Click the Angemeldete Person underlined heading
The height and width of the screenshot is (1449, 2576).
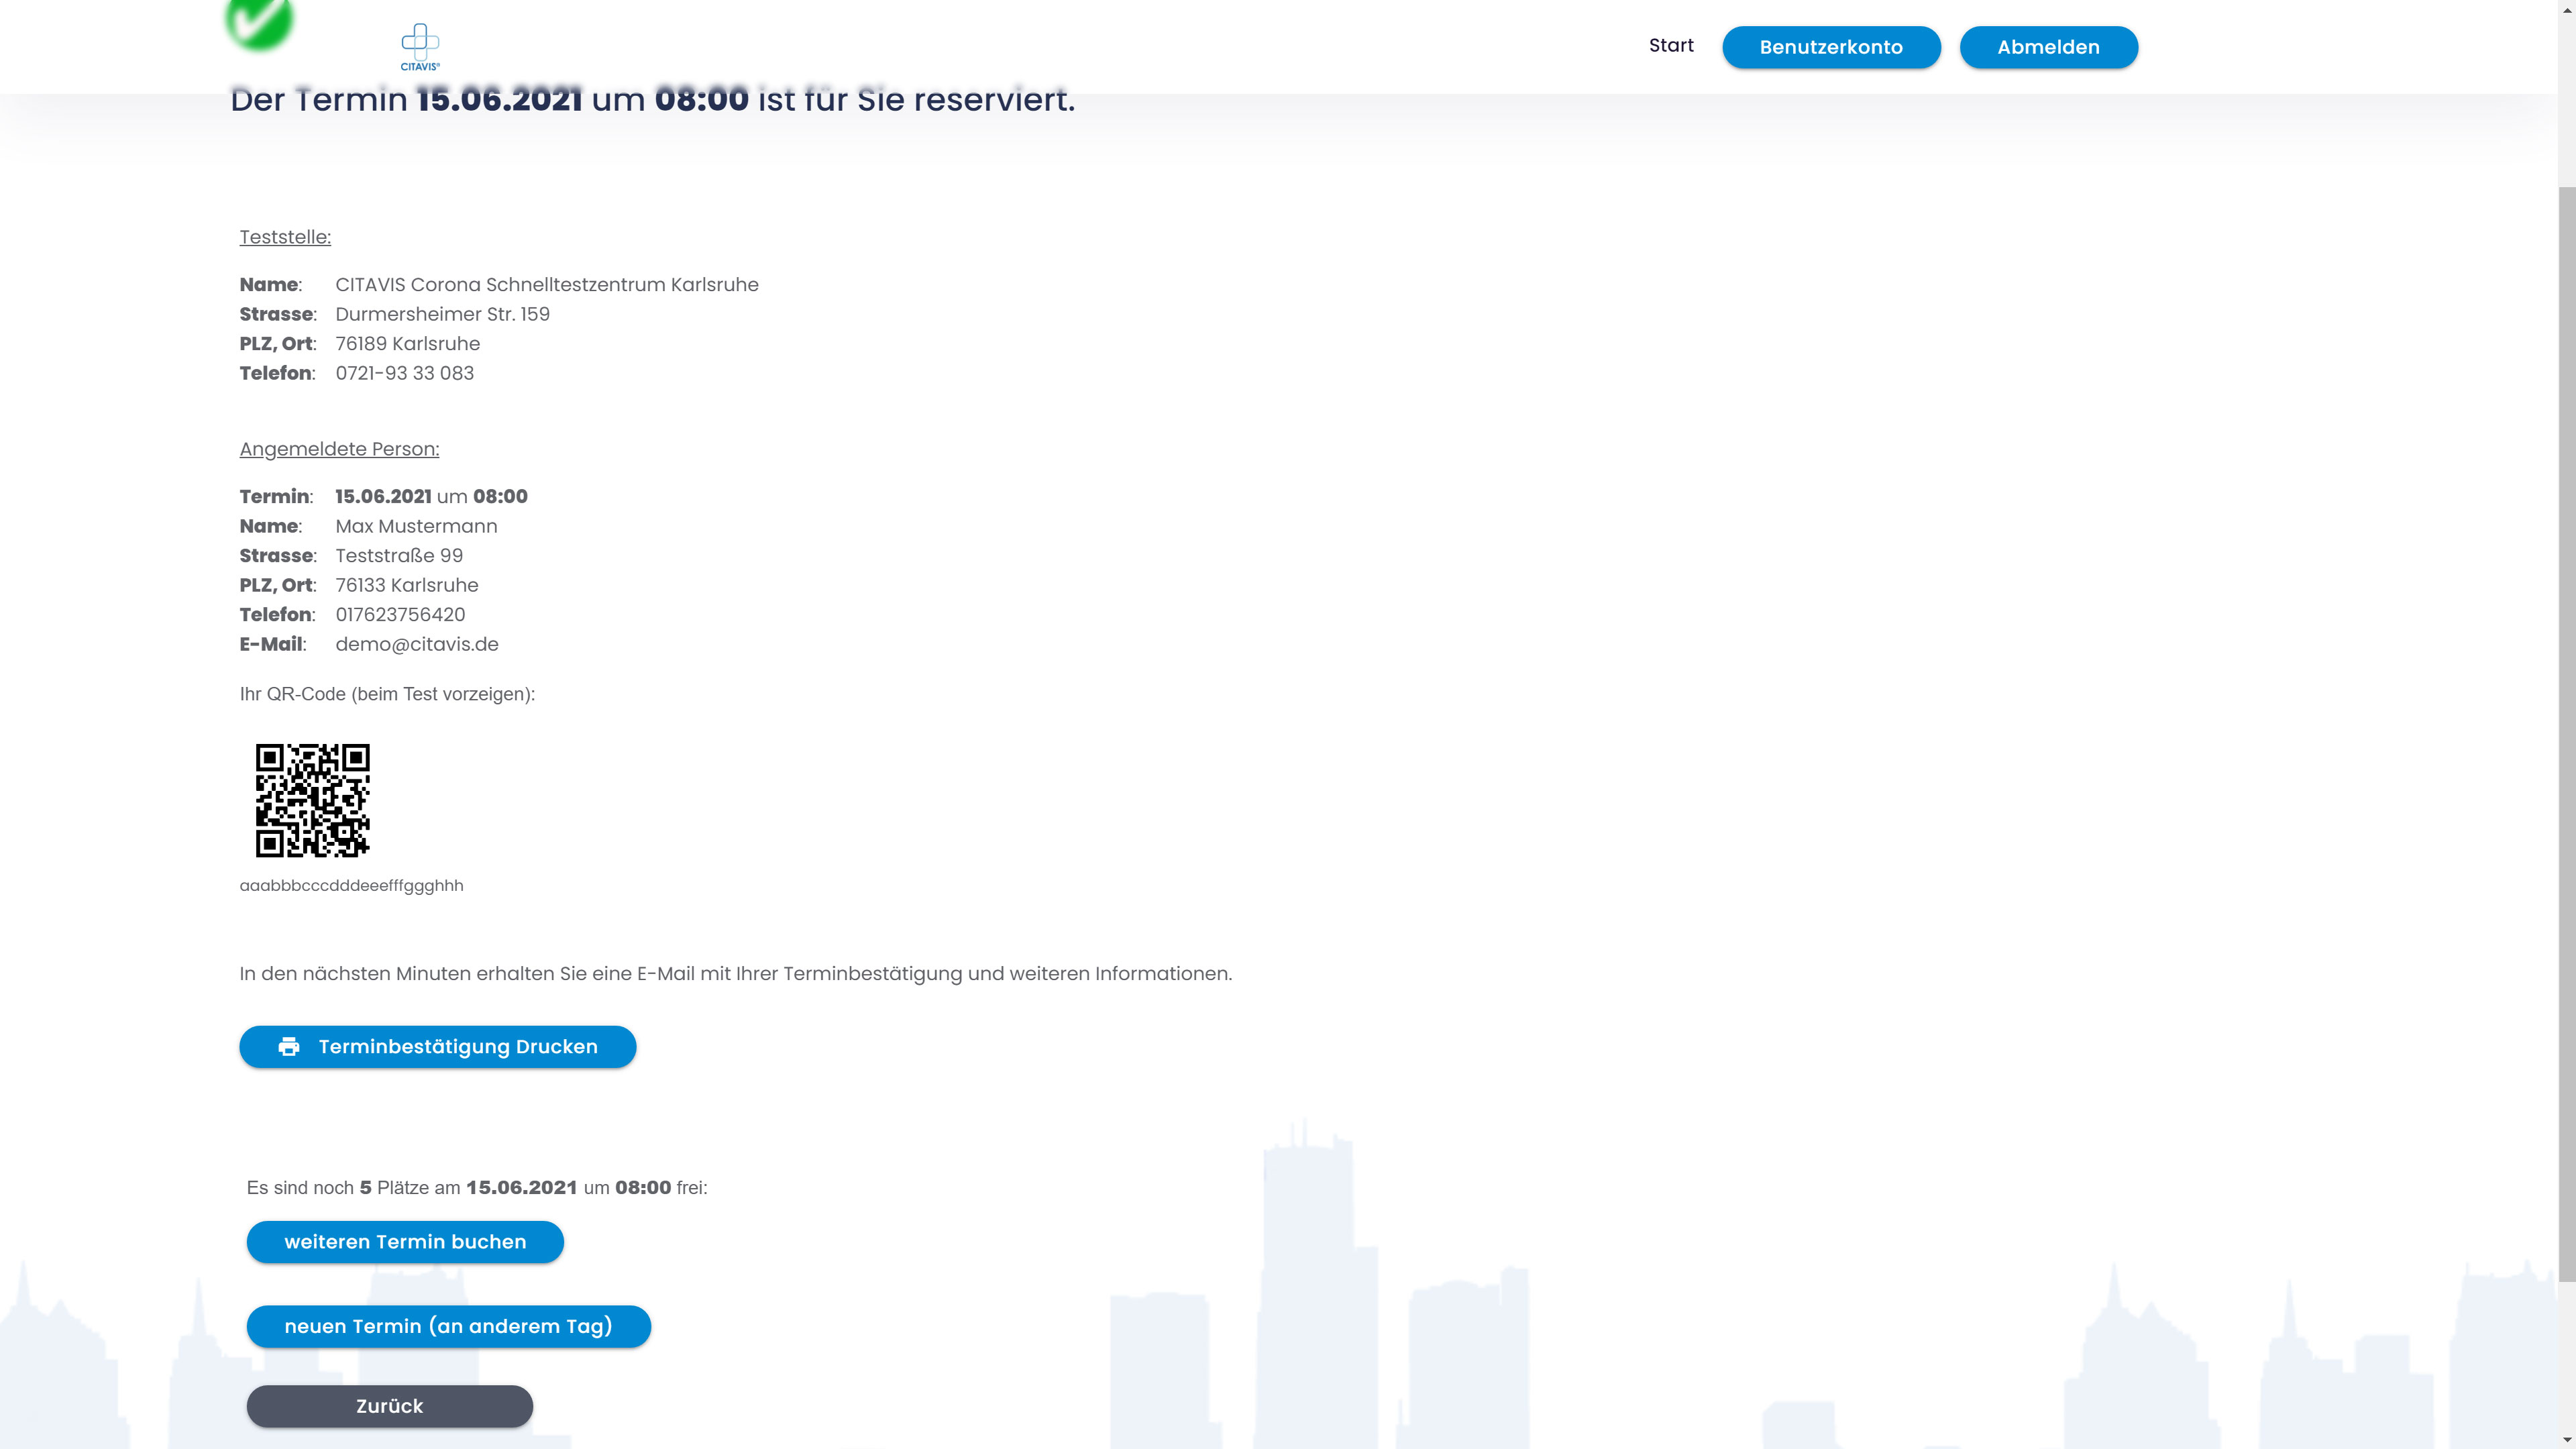click(x=339, y=449)
